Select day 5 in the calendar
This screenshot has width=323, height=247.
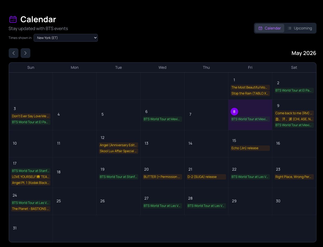103,115
